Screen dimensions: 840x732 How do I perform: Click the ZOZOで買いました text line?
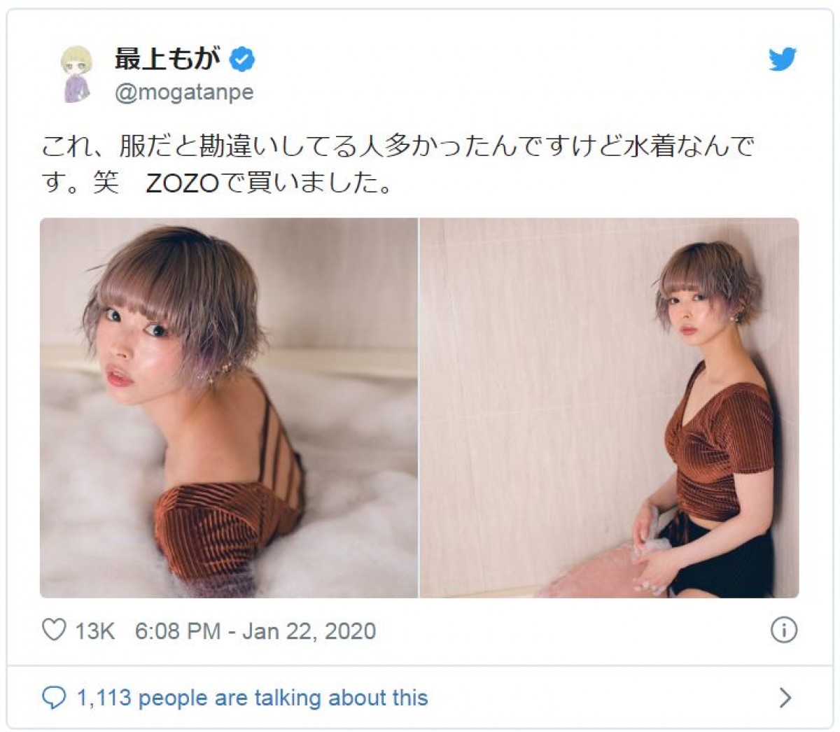[x=269, y=183]
